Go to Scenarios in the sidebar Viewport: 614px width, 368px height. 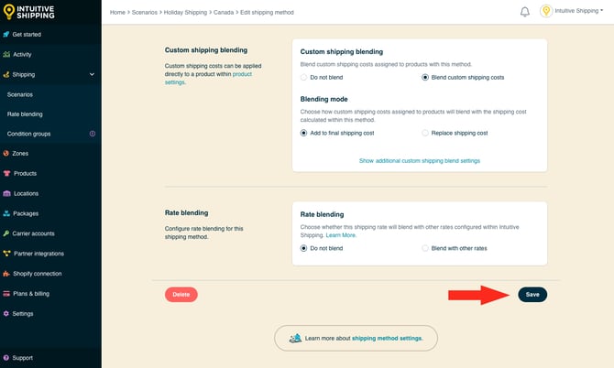tap(20, 94)
